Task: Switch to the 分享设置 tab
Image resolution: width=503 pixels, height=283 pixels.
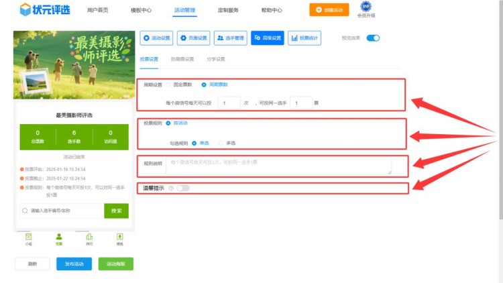Action: pyautogui.click(x=216, y=60)
